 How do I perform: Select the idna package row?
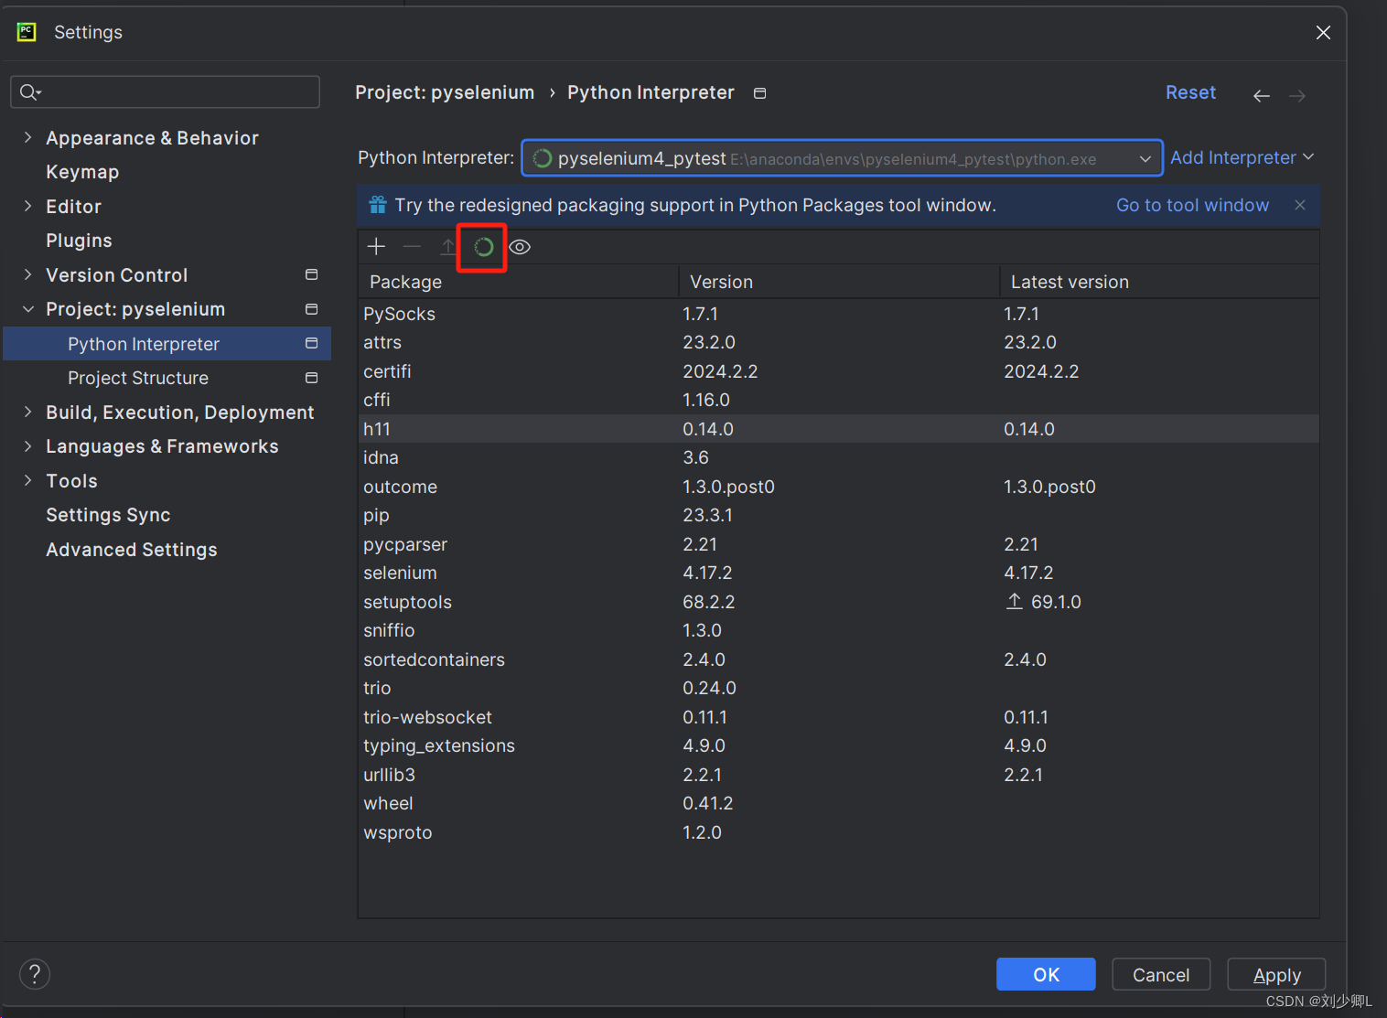pos(839,457)
